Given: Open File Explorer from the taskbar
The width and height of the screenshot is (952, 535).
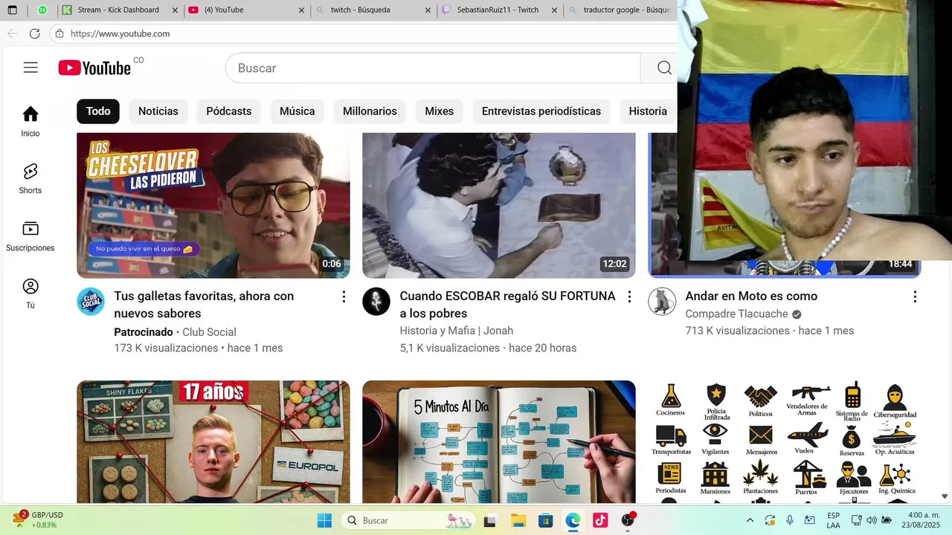Looking at the screenshot, I should point(518,520).
